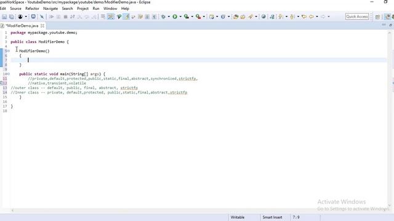
Task: Click the Save icon in the toolbar
Action: click(4, 17)
